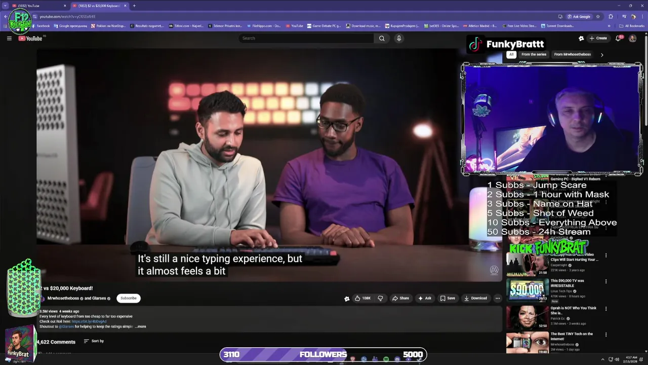Close the first YouTube browser tab
The height and width of the screenshot is (365, 648).
click(x=65, y=6)
